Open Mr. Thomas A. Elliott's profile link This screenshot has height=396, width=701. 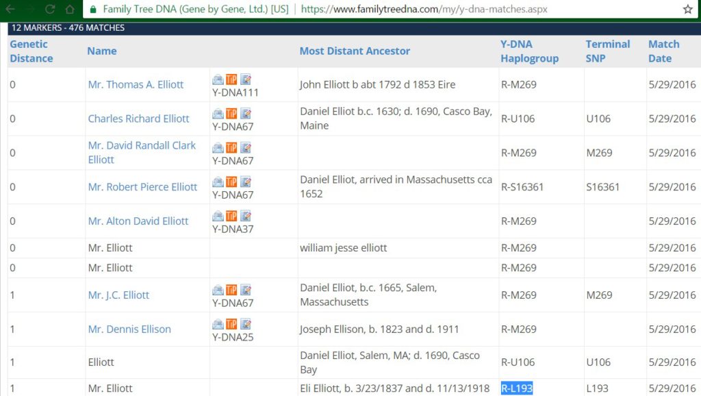pos(136,84)
